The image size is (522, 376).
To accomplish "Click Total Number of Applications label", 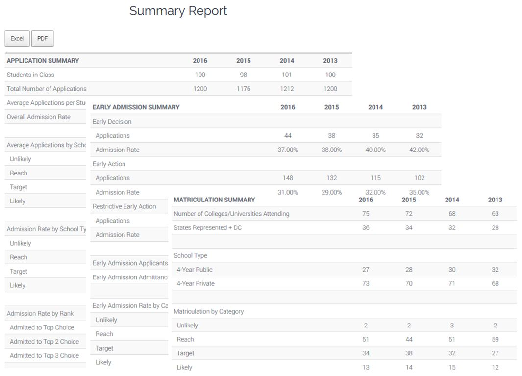I will [x=47, y=89].
